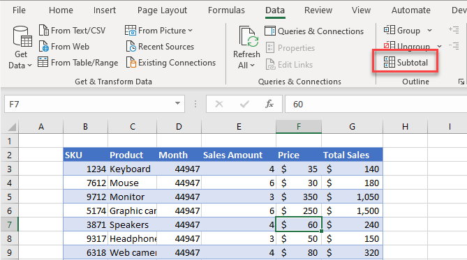Open Queries & Connections pane
Image resolution: width=467 pixels, height=260 pixels.
tap(314, 31)
